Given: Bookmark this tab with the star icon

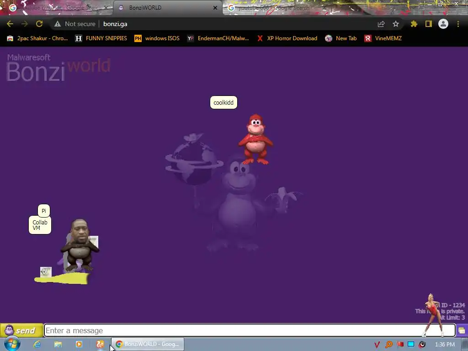Looking at the screenshot, I should click(396, 24).
